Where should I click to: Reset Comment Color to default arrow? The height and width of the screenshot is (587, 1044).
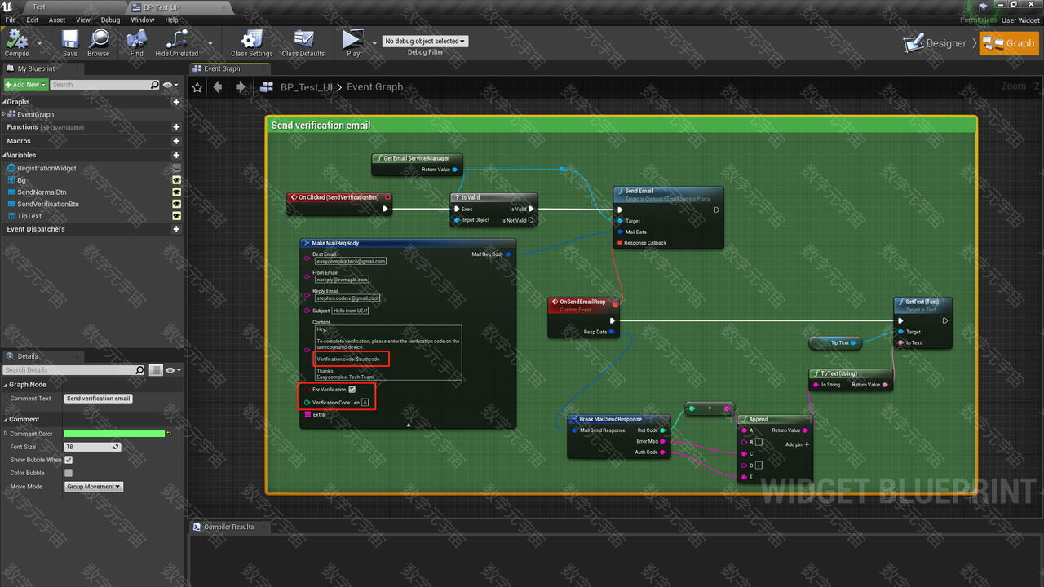coord(169,434)
